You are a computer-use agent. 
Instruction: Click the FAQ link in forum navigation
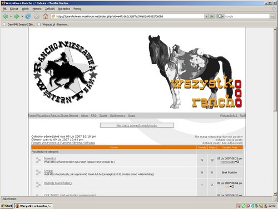94,115
